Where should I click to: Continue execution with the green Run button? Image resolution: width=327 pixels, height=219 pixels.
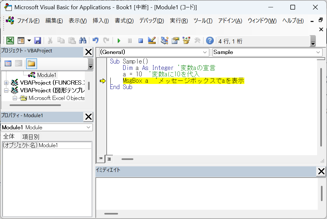tap(119, 41)
